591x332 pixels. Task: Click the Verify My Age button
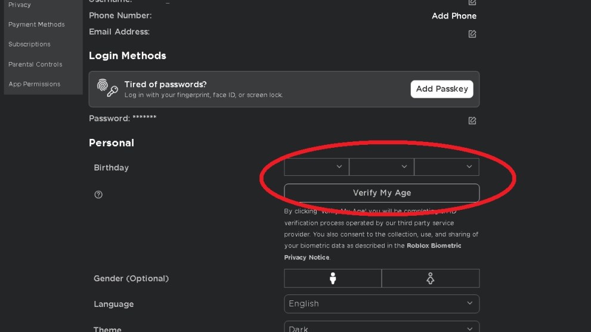point(382,193)
